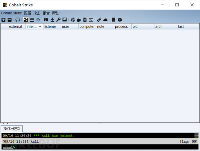
Task: Select the 操作日志 event log tab
Action: (11, 129)
